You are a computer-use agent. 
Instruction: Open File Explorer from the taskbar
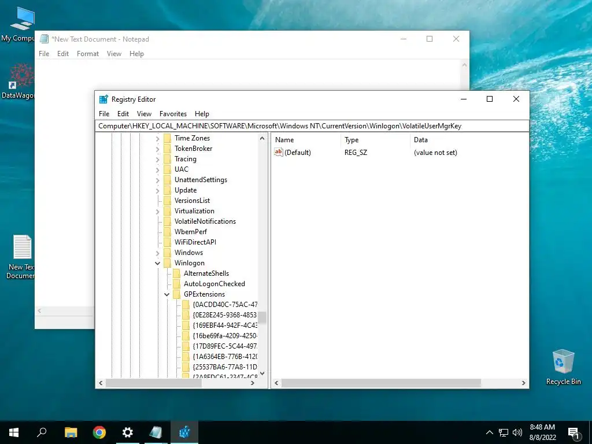point(71,432)
